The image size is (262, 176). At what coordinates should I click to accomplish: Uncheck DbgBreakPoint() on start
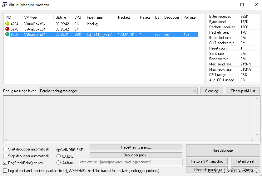[5, 163]
